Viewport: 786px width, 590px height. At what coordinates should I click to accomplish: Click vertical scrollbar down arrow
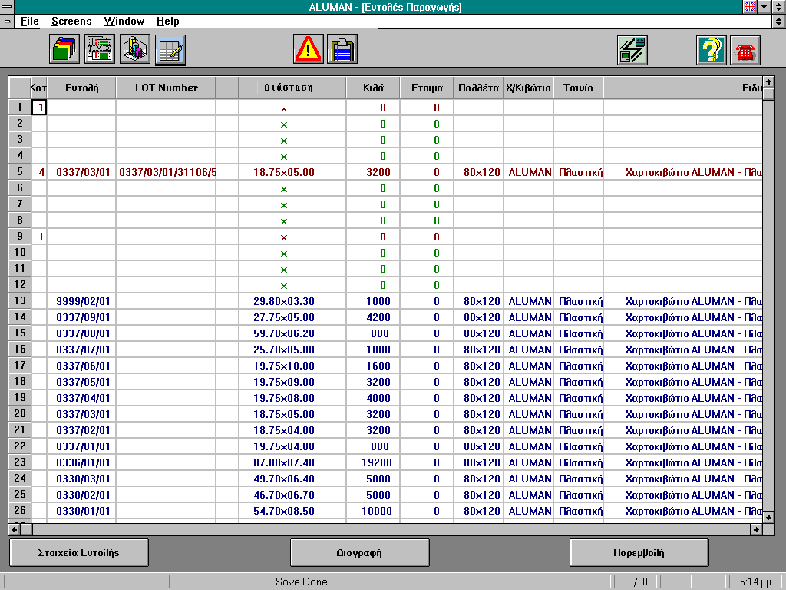tap(768, 516)
